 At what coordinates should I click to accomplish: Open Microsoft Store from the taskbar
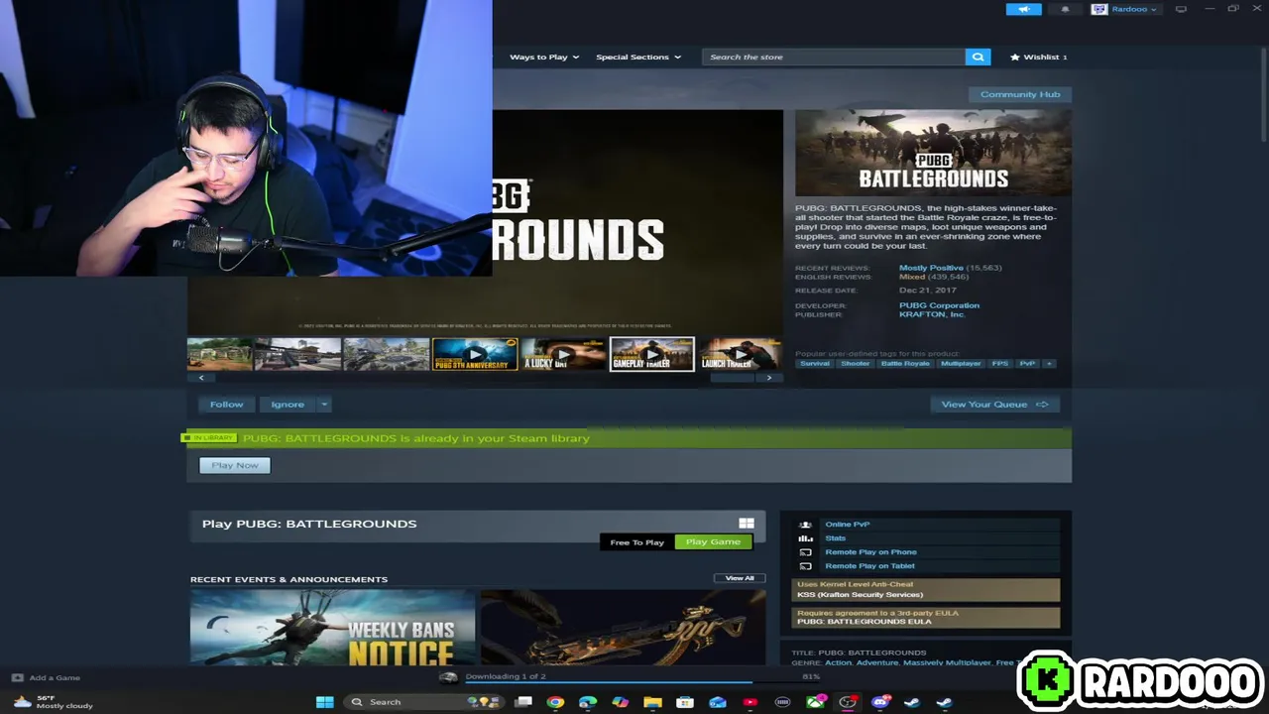point(685,702)
